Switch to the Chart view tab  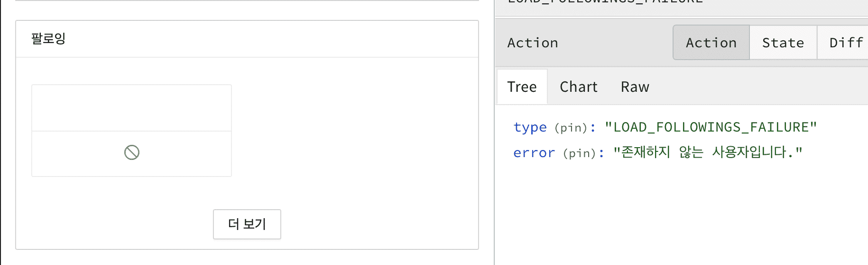578,87
